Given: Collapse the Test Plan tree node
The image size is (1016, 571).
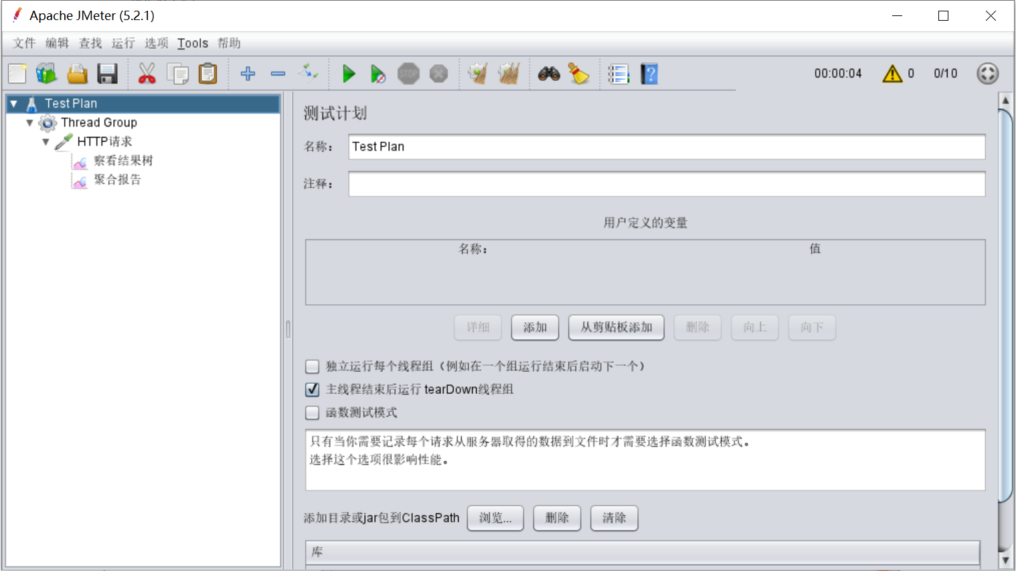Looking at the screenshot, I should coord(13,104).
